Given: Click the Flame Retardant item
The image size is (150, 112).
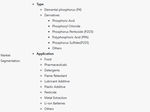Looking at the screenshot, I should [x=56, y=76].
